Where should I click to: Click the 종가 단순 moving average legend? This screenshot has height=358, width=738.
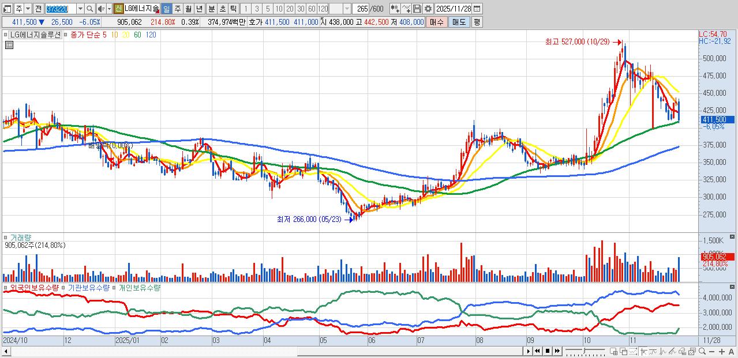point(85,35)
